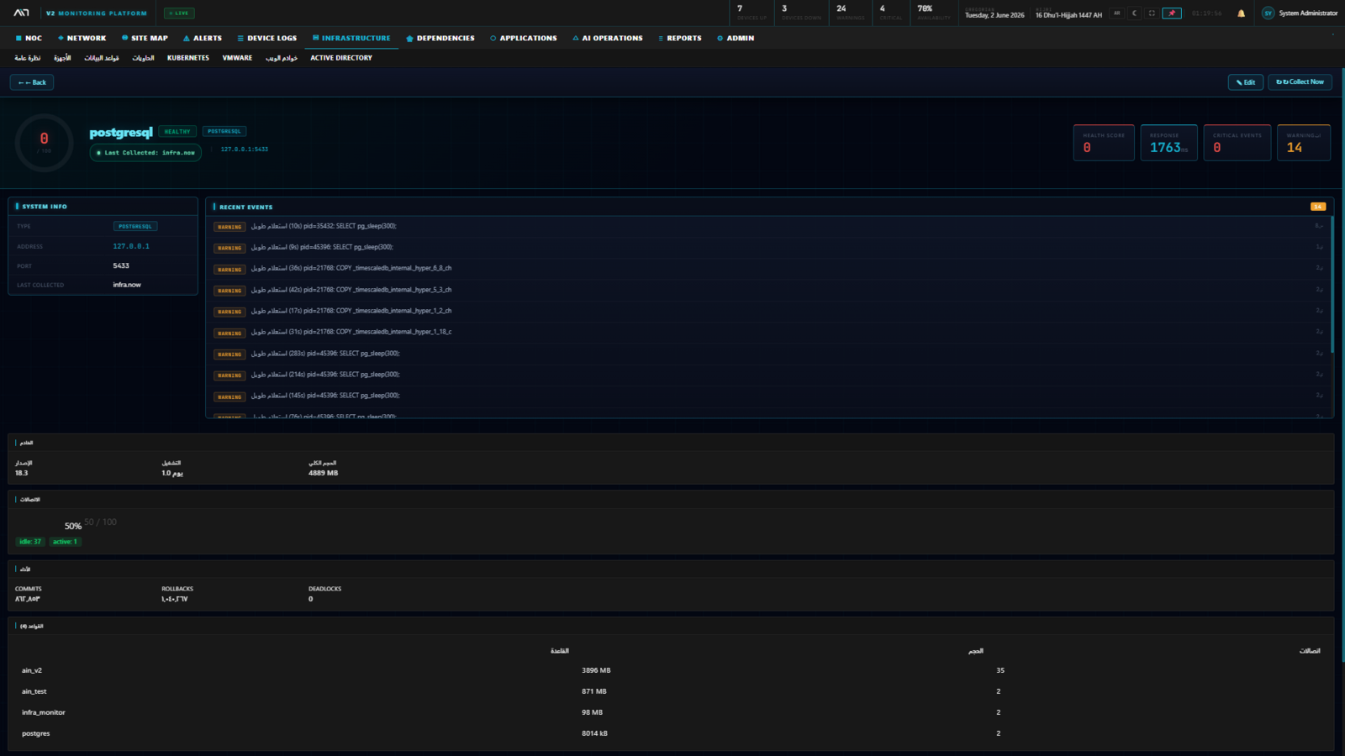Click the platform logo icon

click(x=21, y=13)
